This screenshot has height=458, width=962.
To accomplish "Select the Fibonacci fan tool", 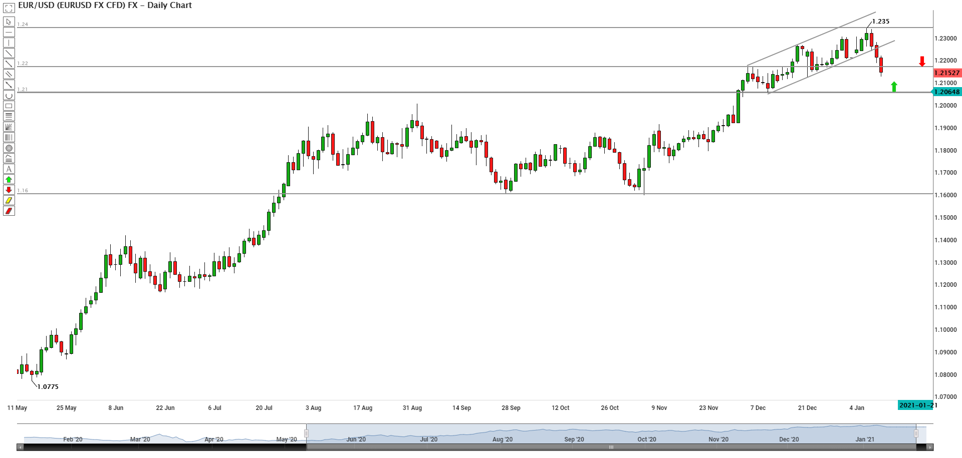I will tap(9, 127).
